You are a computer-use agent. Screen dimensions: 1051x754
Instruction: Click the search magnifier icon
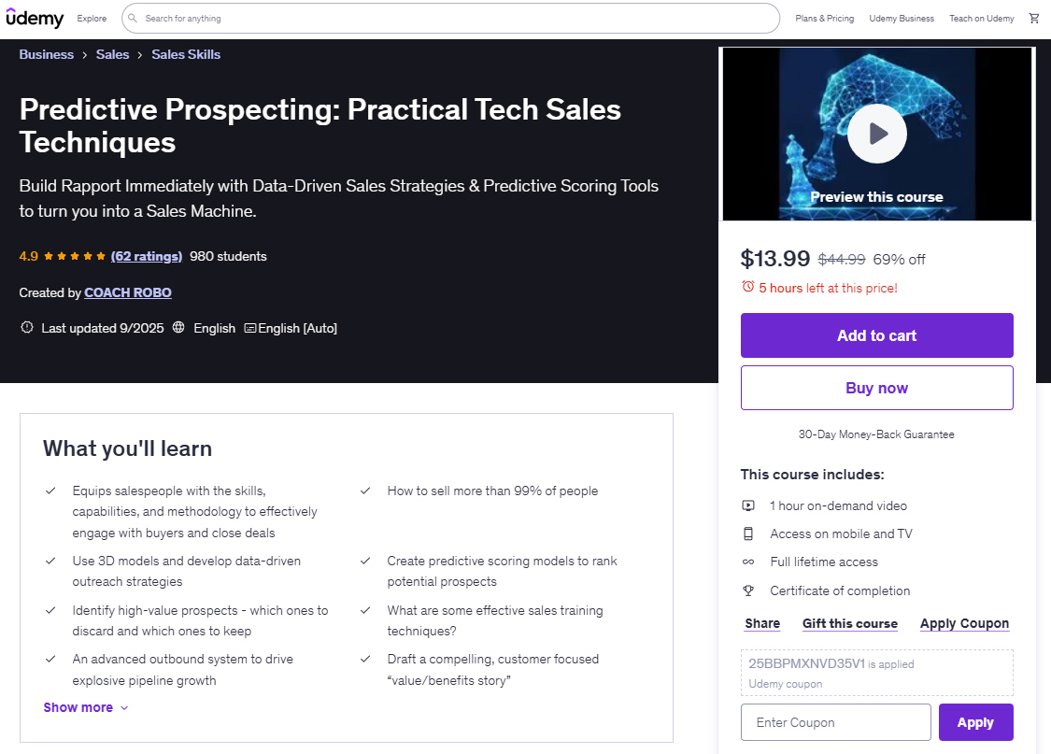pyautogui.click(x=133, y=18)
